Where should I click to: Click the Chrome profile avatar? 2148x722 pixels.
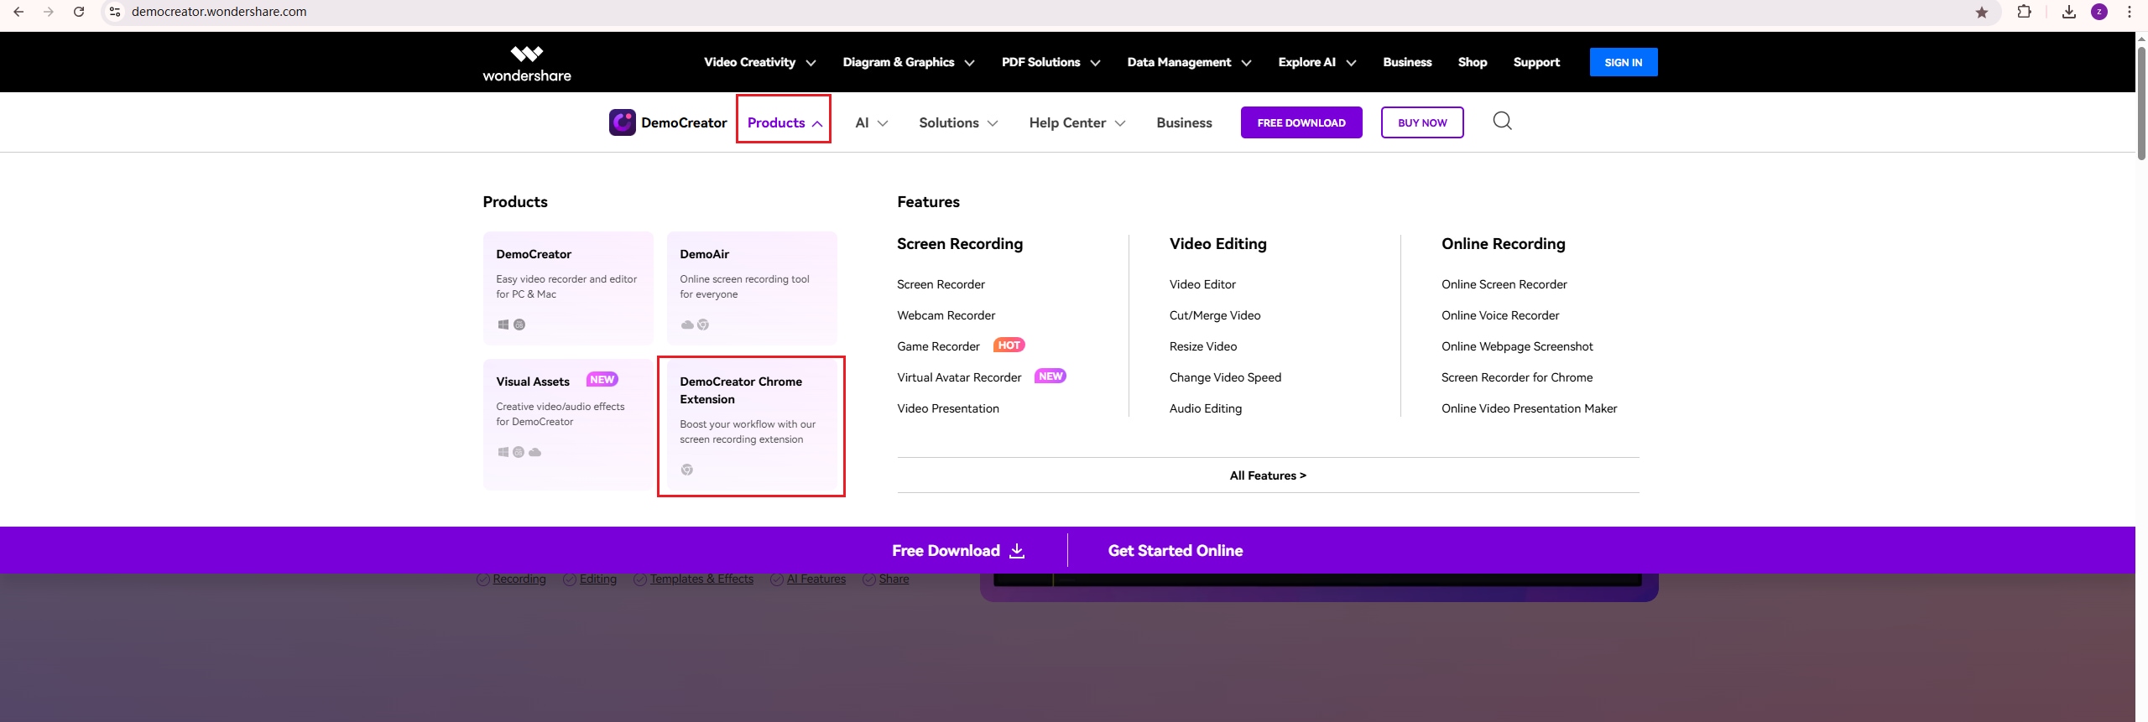coord(2099,12)
